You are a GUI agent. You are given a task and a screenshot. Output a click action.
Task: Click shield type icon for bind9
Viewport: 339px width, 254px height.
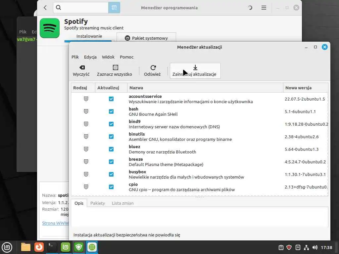86,124
